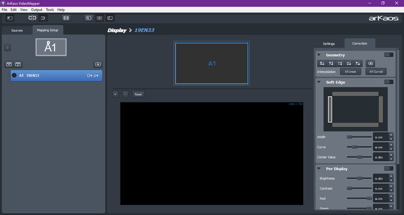
Task: Collapse the Per Display section triangle
Action: tap(319, 169)
